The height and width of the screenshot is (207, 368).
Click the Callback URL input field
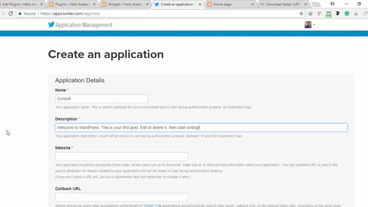(x=121, y=197)
